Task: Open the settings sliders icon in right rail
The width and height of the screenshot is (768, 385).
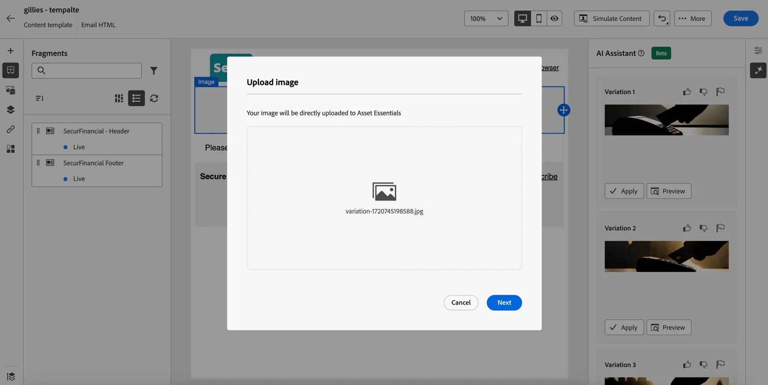Action: click(x=758, y=50)
